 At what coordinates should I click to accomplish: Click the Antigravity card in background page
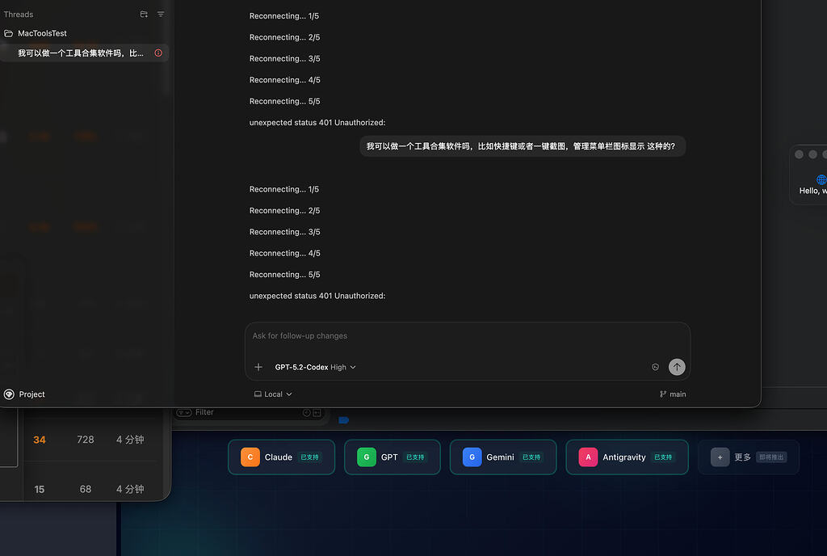point(627,457)
